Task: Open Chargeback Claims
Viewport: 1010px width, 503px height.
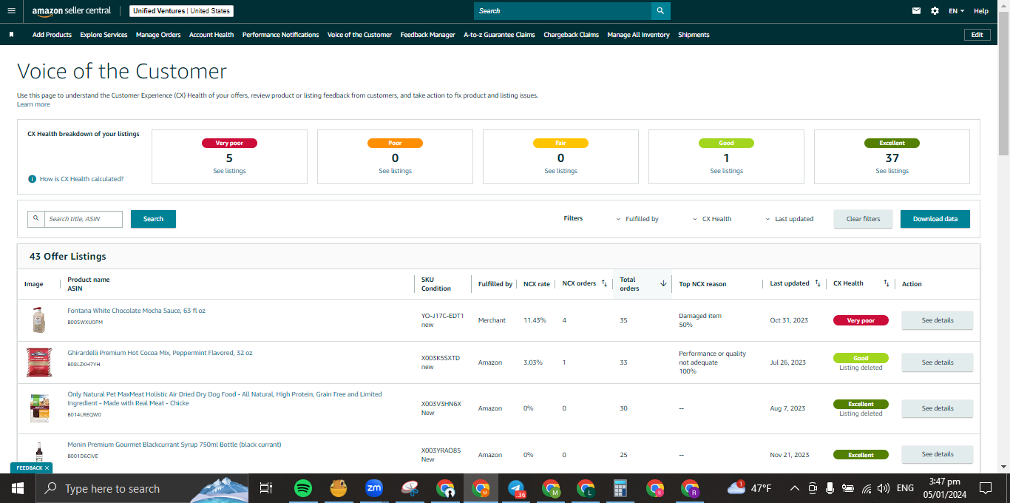Action: [x=571, y=35]
